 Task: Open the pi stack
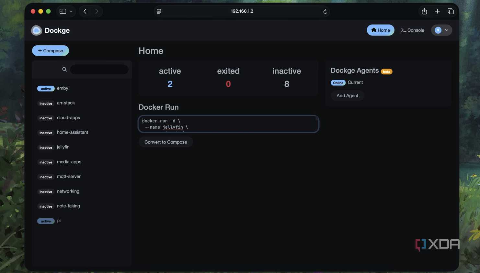(82, 221)
